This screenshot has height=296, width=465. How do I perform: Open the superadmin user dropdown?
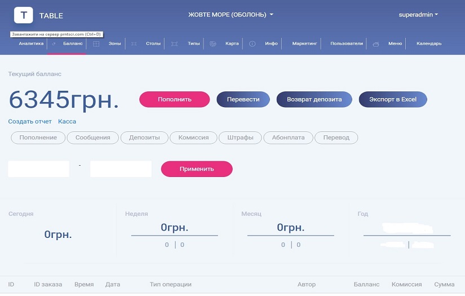coord(418,15)
